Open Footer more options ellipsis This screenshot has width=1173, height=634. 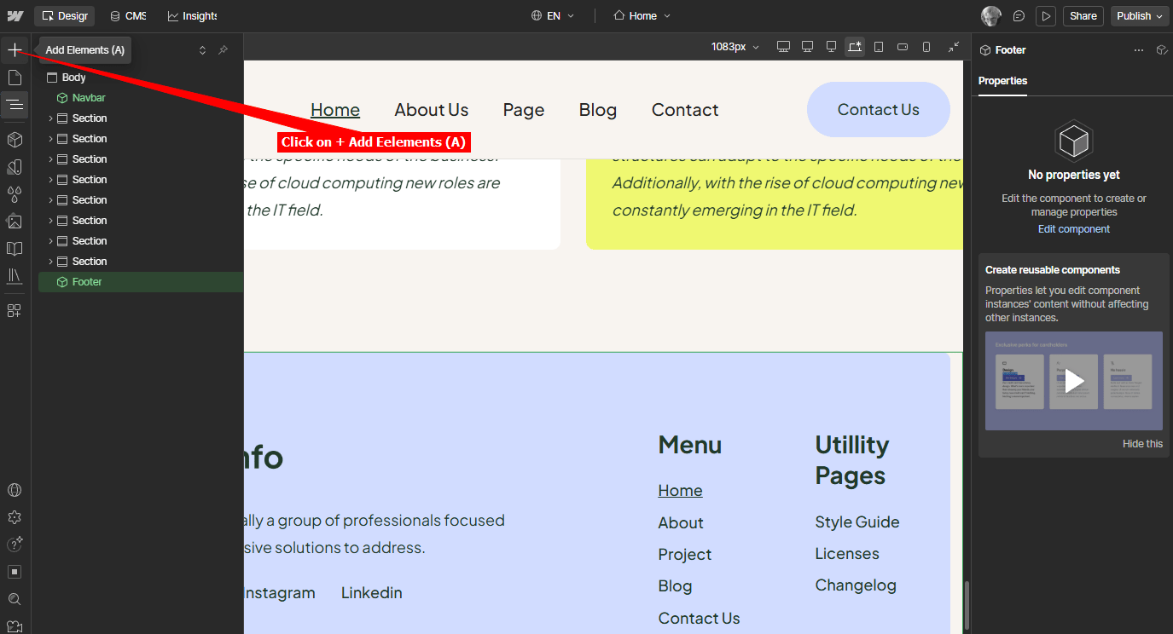[x=1138, y=50]
